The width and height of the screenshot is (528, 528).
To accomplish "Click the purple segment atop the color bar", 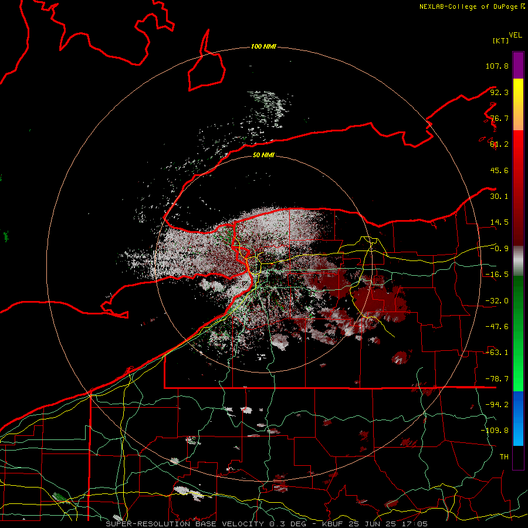I will [518, 65].
